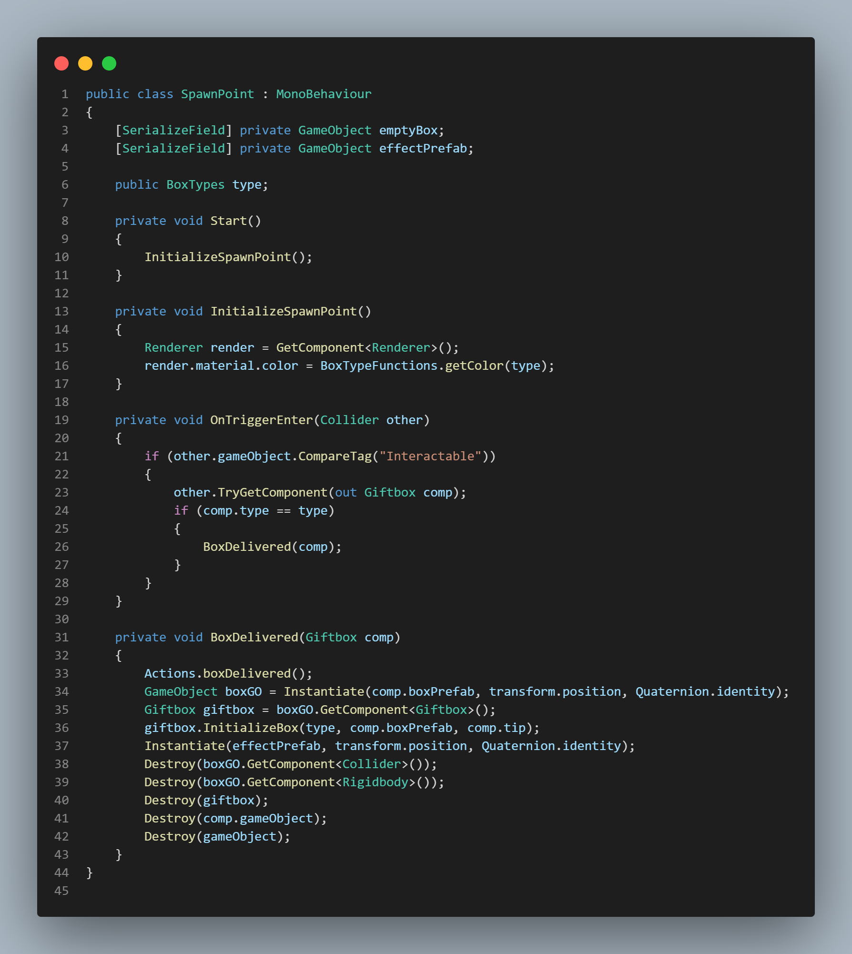Click the "Interactable" string literal

click(430, 456)
